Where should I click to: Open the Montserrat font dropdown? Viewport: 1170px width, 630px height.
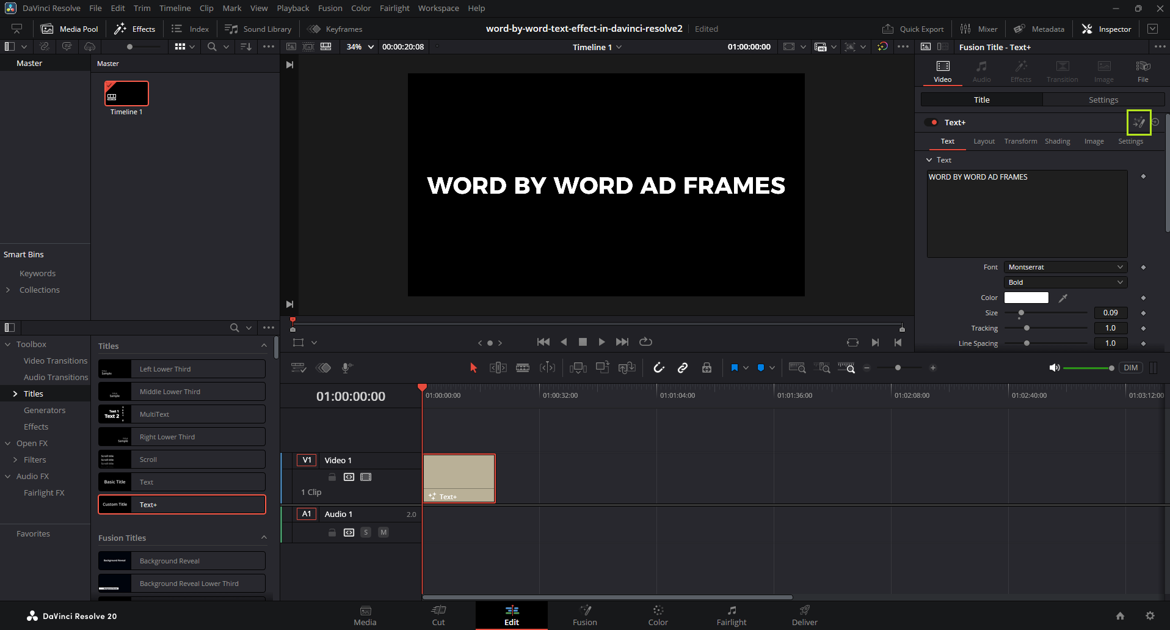pos(1065,267)
